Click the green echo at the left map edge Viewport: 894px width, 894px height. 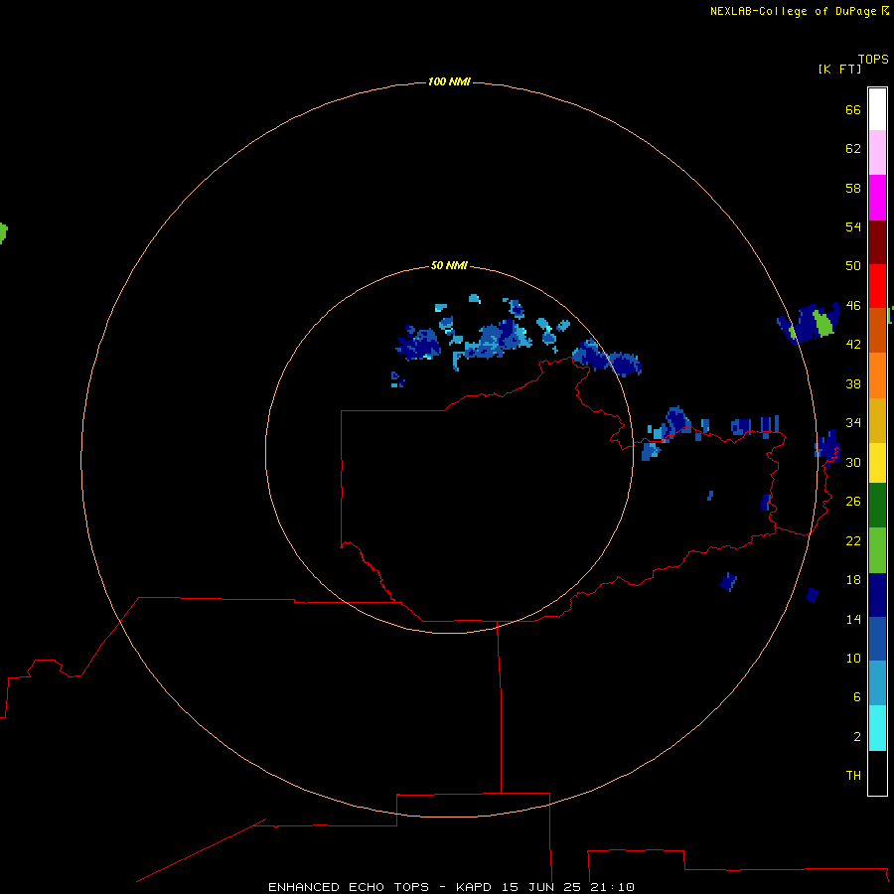pyautogui.click(x=3, y=233)
